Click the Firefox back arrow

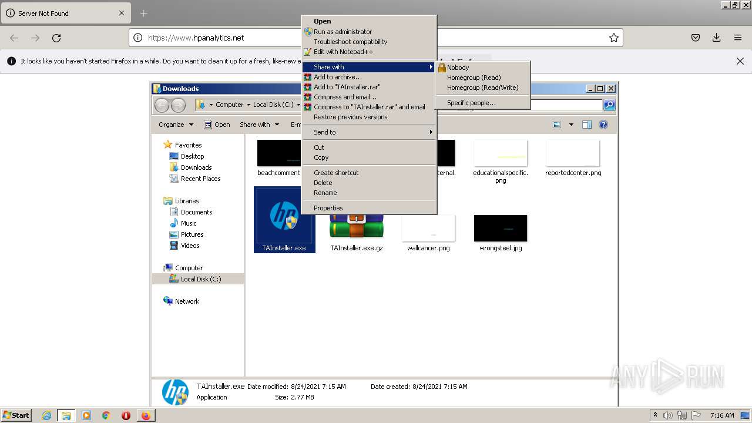[x=14, y=38]
